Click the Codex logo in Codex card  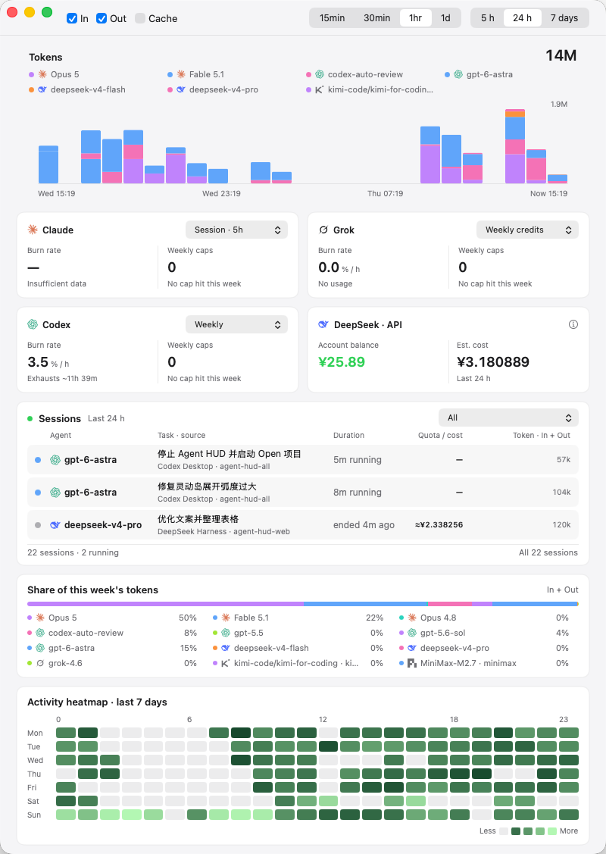pos(32,324)
